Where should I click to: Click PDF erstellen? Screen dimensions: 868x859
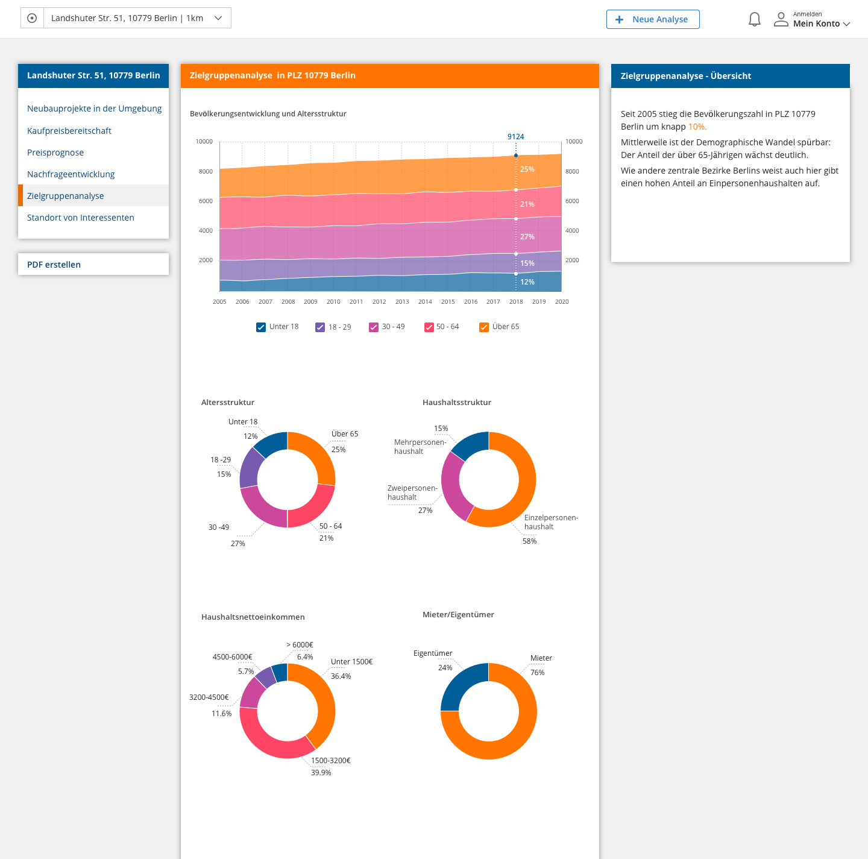pos(54,264)
